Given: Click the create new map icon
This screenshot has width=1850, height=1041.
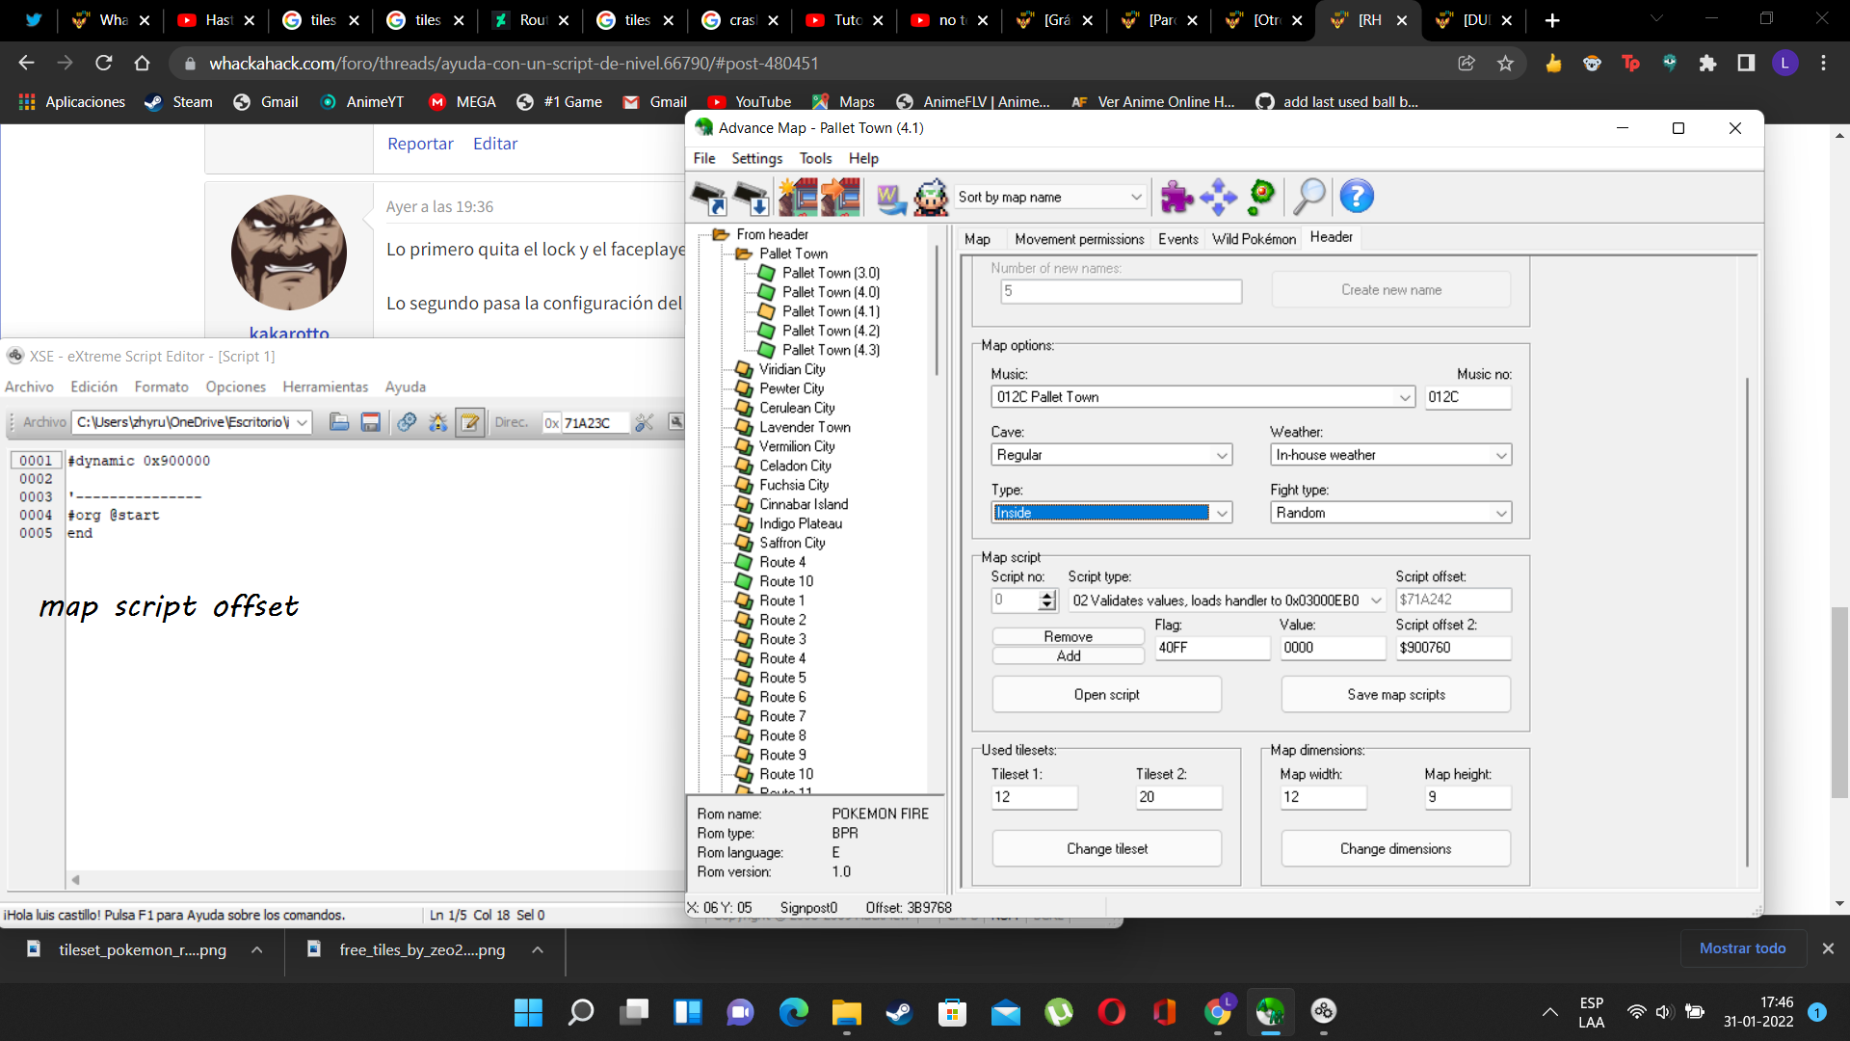Looking at the screenshot, I should pos(798,198).
